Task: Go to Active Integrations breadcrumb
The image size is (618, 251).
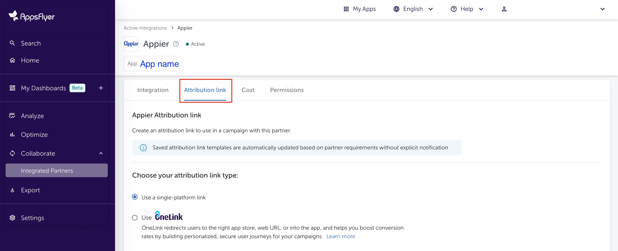Action: tap(145, 28)
